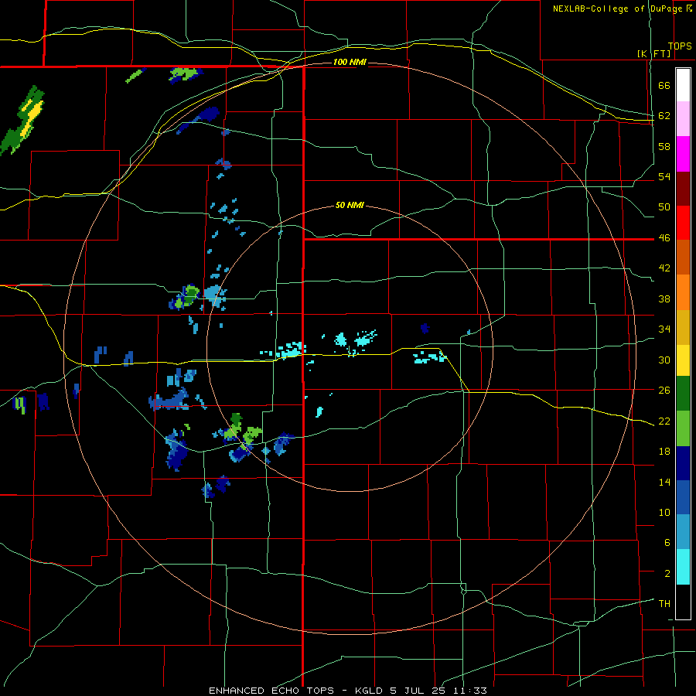The width and height of the screenshot is (696, 696).
Task: Click the navy blue legend swatch
Action: click(x=683, y=463)
